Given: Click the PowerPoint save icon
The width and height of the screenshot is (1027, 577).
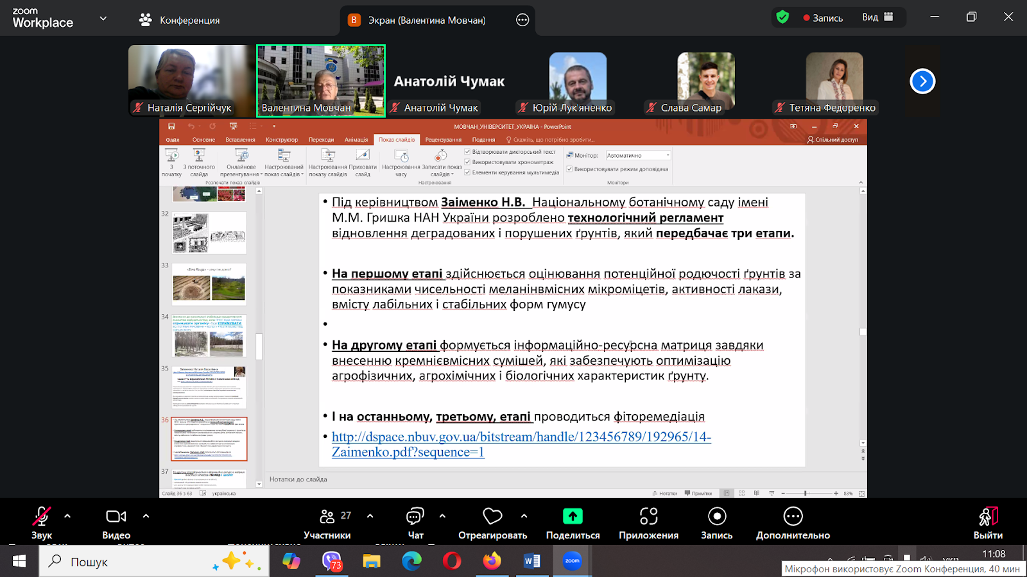Looking at the screenshot, I should point(171,126).
